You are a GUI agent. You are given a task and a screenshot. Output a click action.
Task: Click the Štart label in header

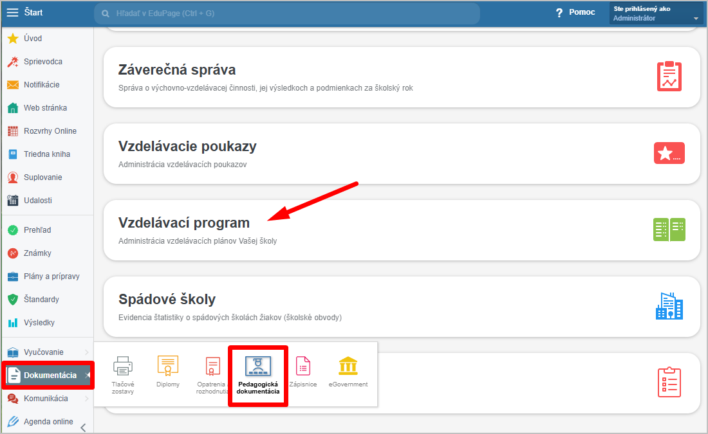pos(33,12)
